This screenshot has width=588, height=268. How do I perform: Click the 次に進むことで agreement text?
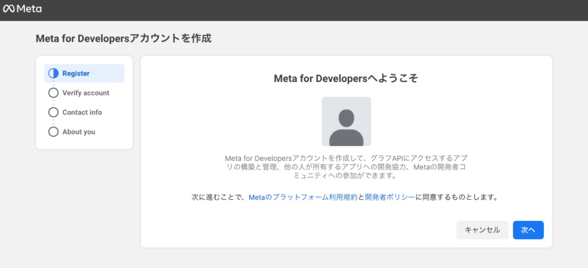[218, 197]
